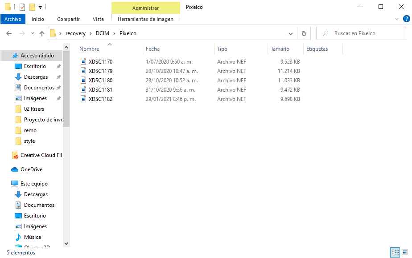Open the style folder

[x=29, y=141]
